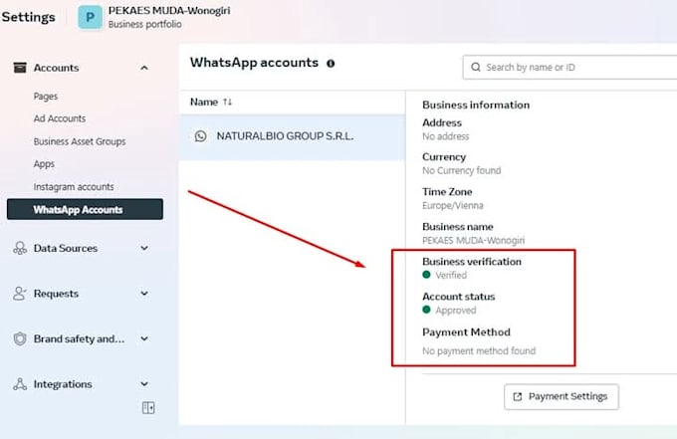Expand the Requests section chevron
This screenshot has height=439, width=677.
pos(144,294)
